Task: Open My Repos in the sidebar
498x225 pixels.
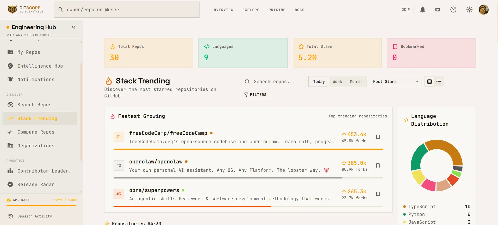Action: click(40, 52)
